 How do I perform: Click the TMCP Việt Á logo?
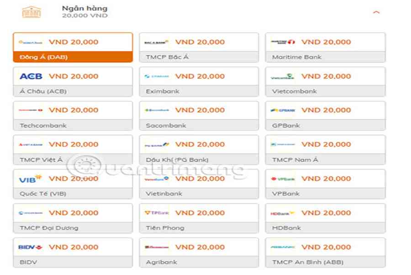[31, 145]
